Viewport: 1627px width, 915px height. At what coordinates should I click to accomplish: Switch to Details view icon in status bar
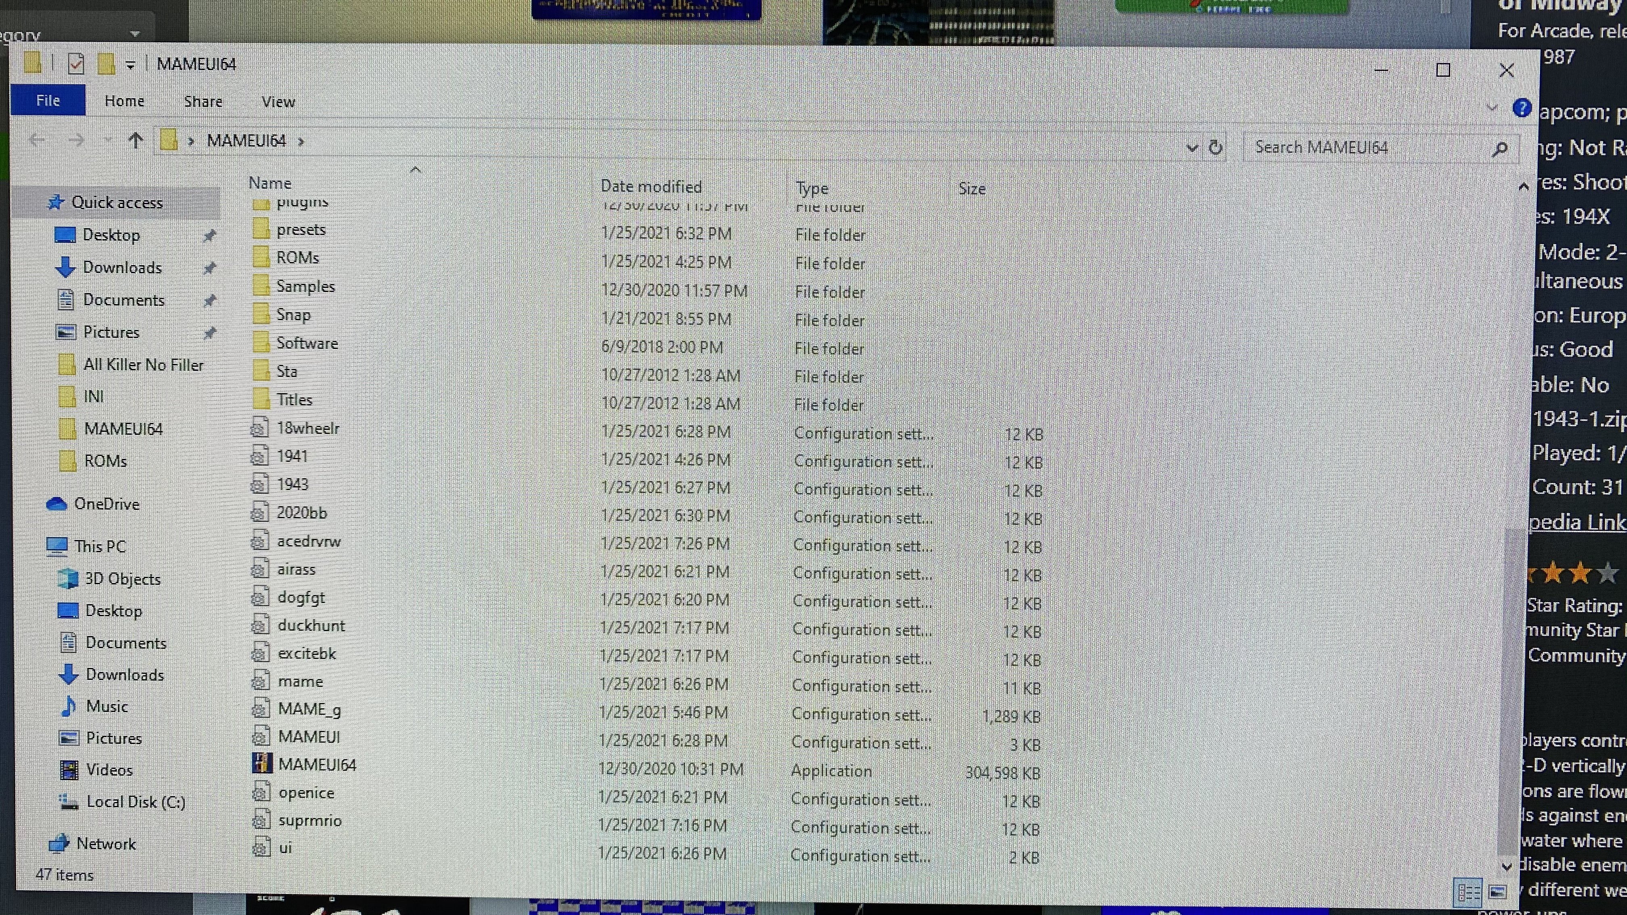coord(1468,892)
